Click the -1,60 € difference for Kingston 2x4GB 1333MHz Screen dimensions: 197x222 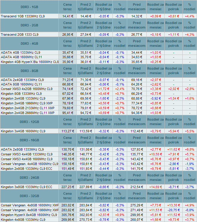click(x=104, y=98)
